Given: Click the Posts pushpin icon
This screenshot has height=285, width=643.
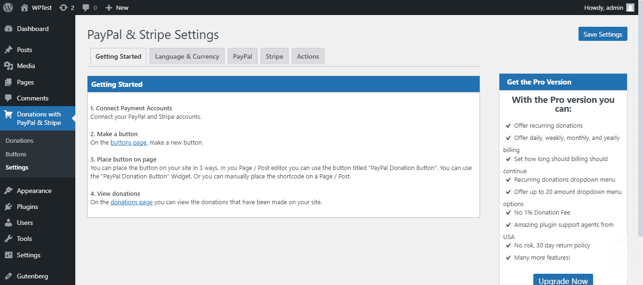Looking at the screenshot, I should tap(8, 50).
